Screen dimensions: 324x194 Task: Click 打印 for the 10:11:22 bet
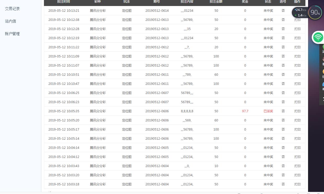(298, 47)
